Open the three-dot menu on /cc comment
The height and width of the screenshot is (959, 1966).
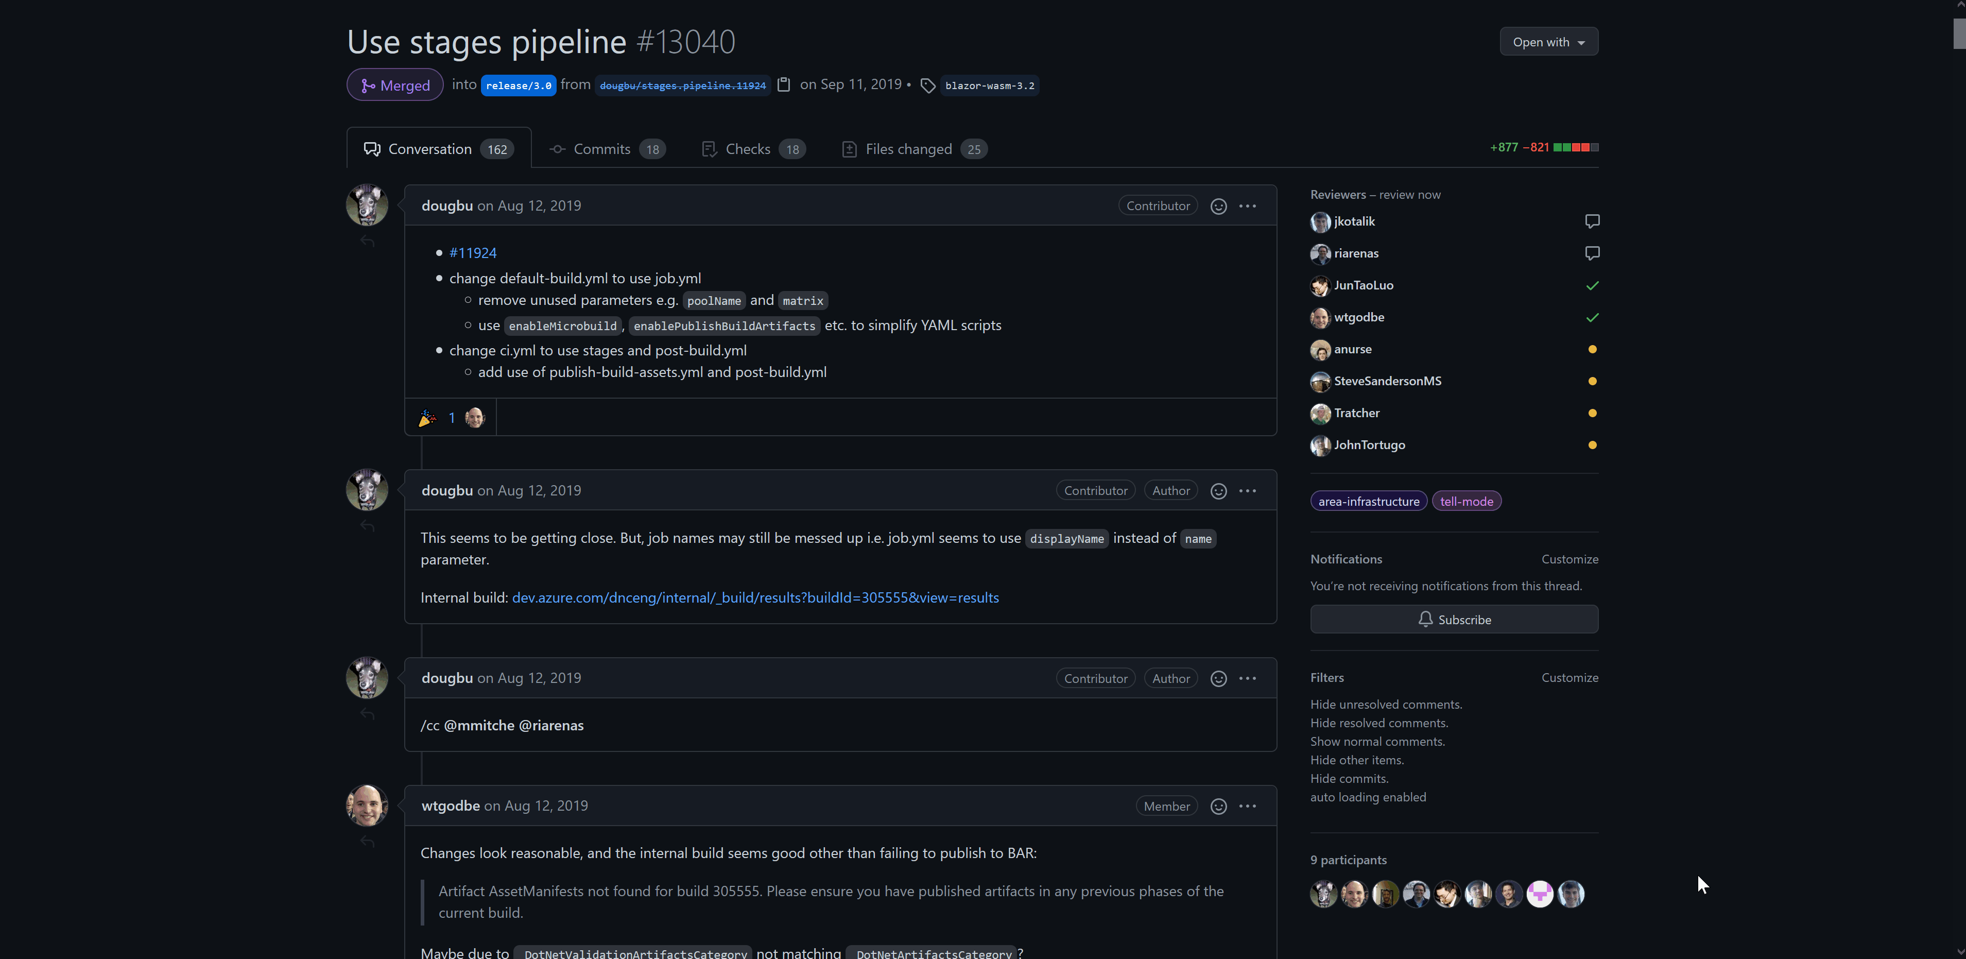[1247, 679]
